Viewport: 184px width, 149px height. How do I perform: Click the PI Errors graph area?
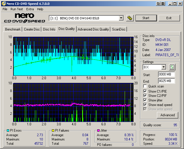pos(73,56)
